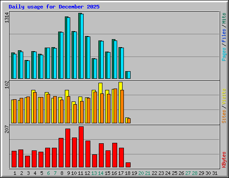Click day 17 on the x-axis

(121, 173)
